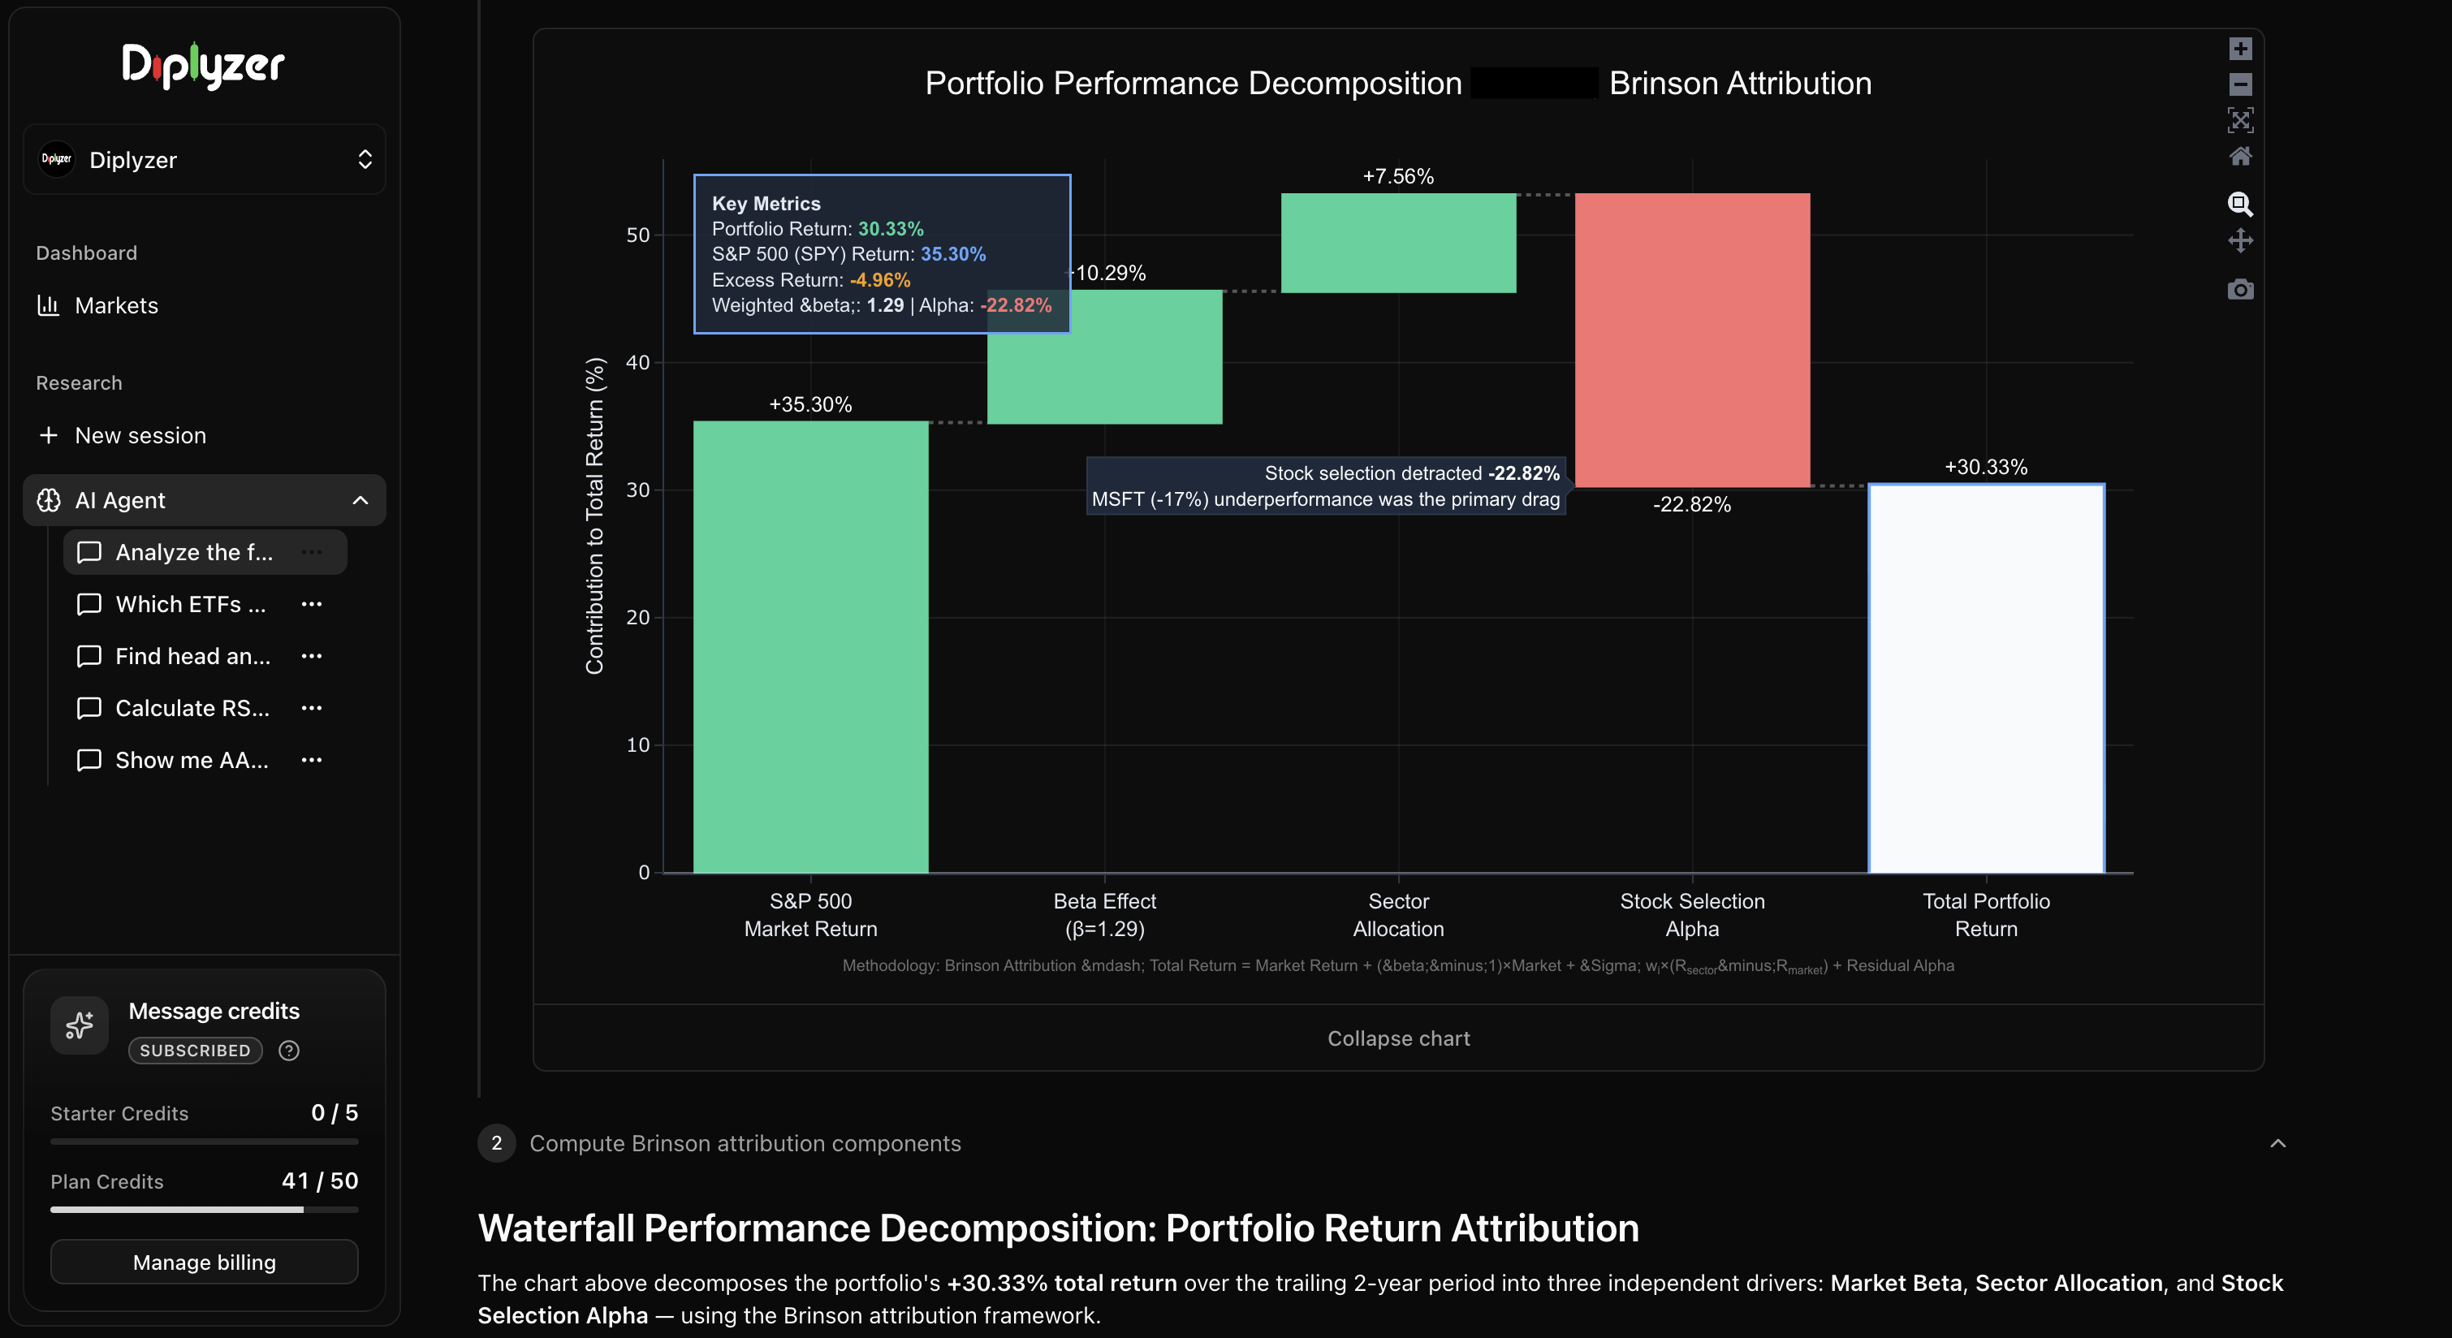Click chat bubble icon of 'Show me AA...'
This screenshot has height=1338, width=2452.
(88, 761)
